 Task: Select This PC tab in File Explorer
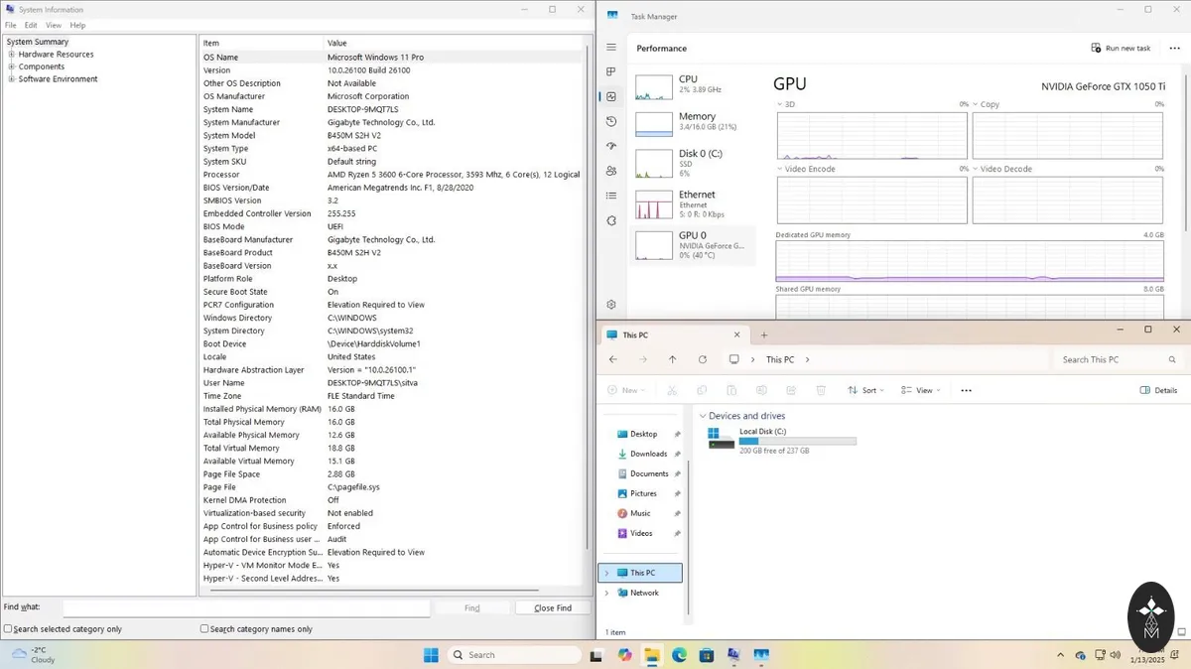pyautogui.click(x=675, y=334)
